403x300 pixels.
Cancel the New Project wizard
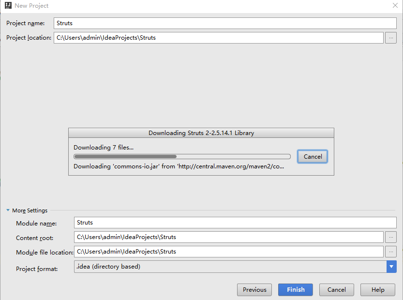point(337,290)
